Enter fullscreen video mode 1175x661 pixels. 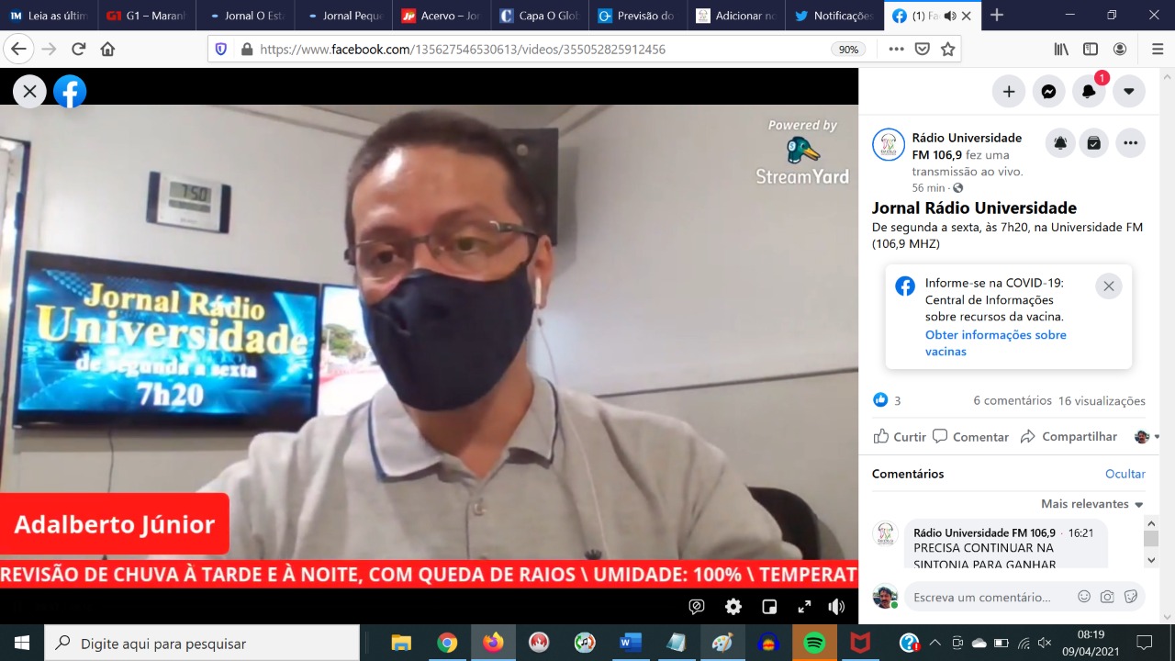[804, 607]
